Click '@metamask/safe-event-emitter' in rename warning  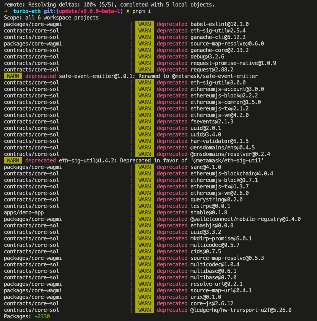click(x=215, y=76)
